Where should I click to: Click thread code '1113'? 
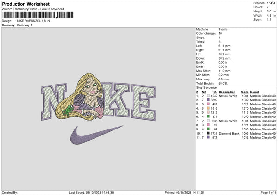coord(245,112)
